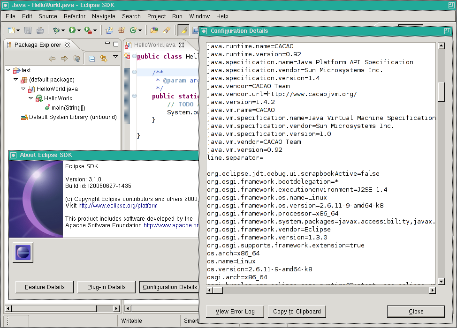Click the Configuration Details vertical scrollbar thumb
The image size is (457, 328).
click(x=441, y=91)
